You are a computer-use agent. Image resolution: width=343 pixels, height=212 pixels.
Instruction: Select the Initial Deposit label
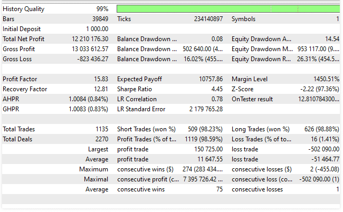point(22,29)
